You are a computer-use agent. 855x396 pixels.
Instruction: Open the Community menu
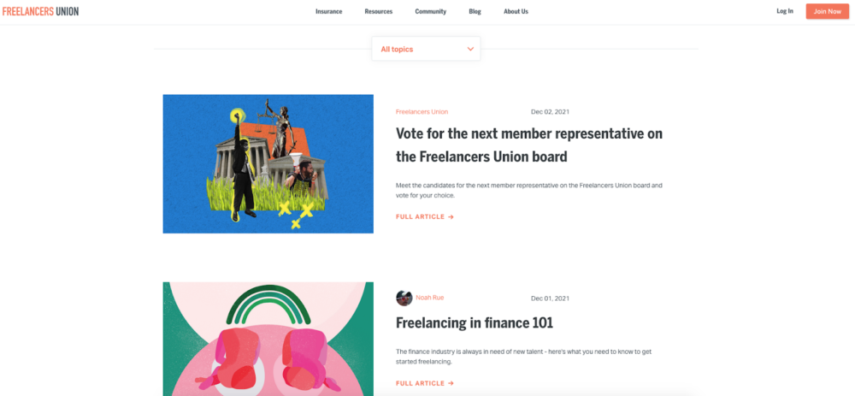[430, 11]
